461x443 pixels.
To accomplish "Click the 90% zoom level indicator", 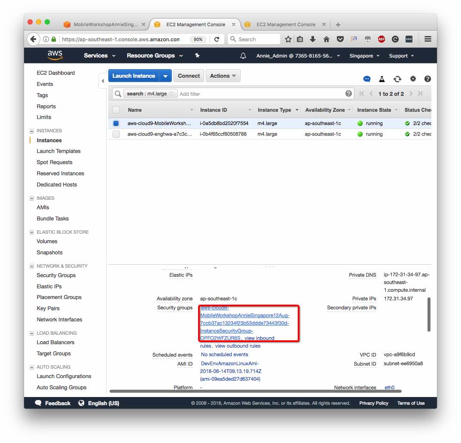I will 198,39.
